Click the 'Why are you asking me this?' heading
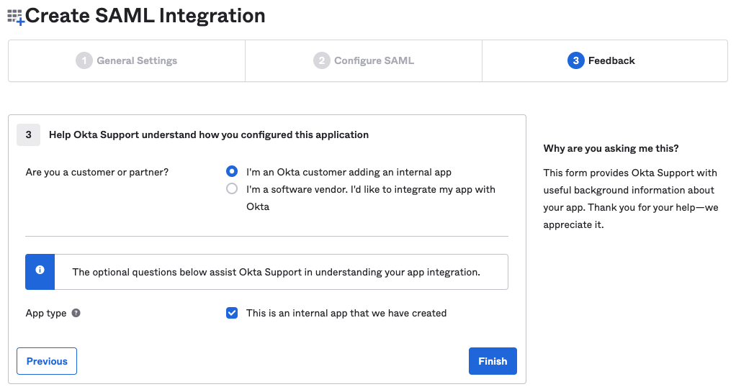 pyautogui.click(x=611, y=149)
